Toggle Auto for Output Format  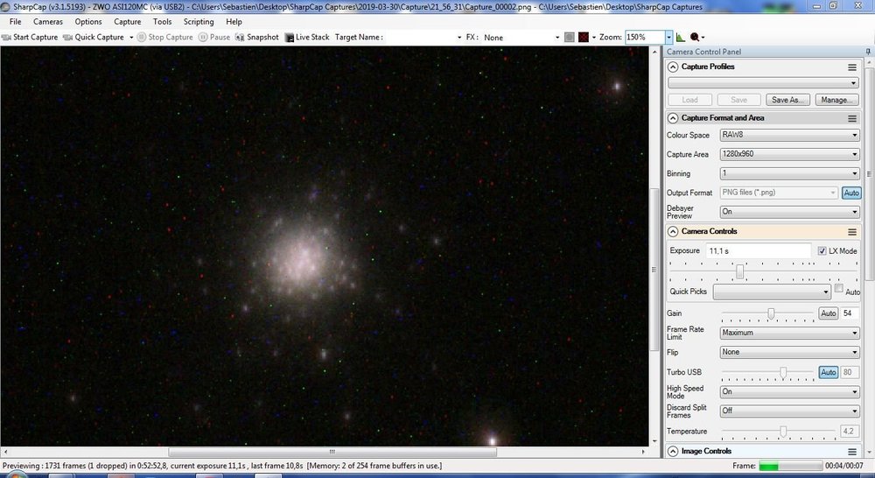pos(851,193)
